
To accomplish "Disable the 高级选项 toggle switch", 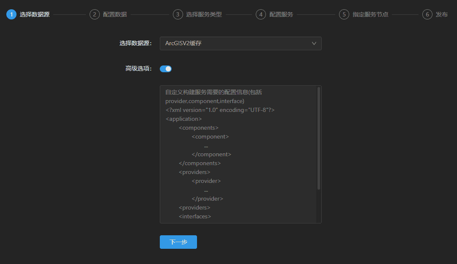I will pyautogui.click(x=166, y=69).
